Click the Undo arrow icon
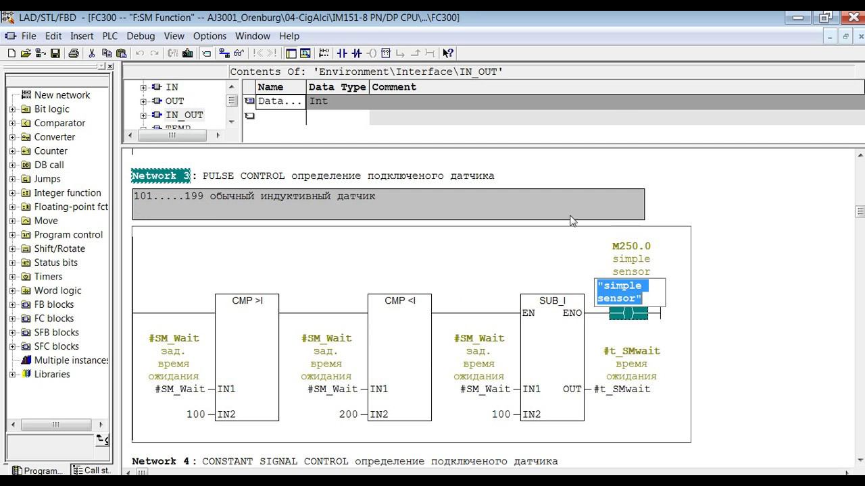This screenshot has width=865, height=486. (x=140, y=53)
